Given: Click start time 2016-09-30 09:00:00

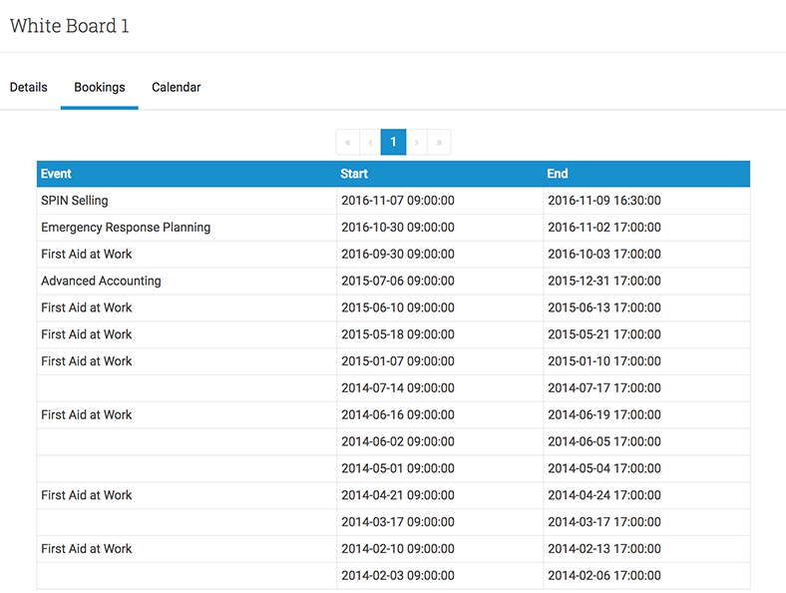Looking at the screenshot, I should click(398, 255).
